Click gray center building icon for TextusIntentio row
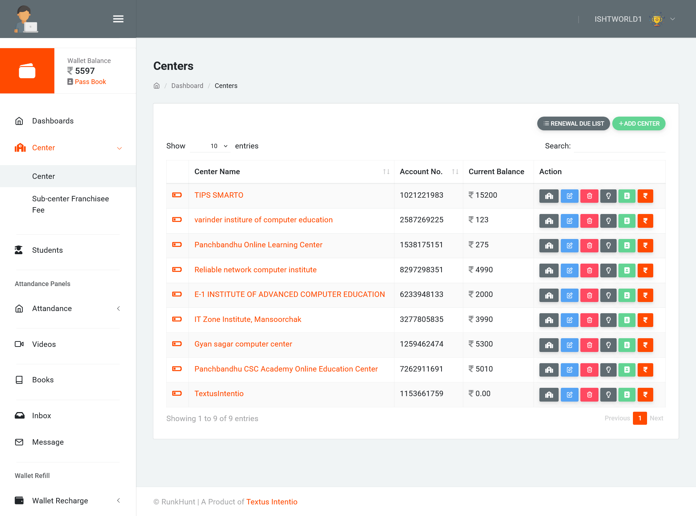Image resolution: width=696 pixels, height=516 pixels. (549, 395)
